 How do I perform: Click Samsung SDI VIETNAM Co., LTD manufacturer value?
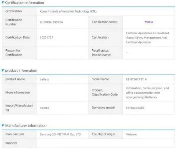click(x=60, y=134)
